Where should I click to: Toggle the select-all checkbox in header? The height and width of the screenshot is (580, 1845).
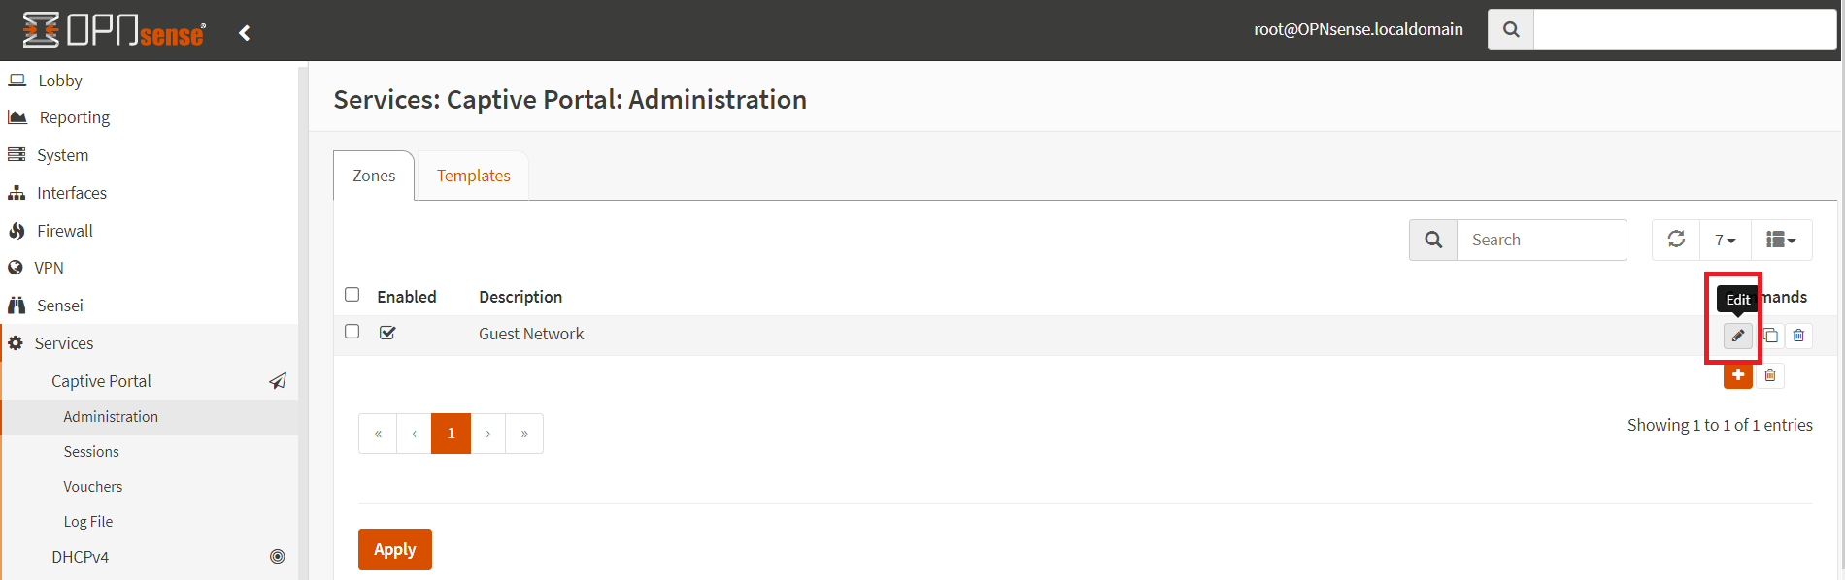click(352, 295)
